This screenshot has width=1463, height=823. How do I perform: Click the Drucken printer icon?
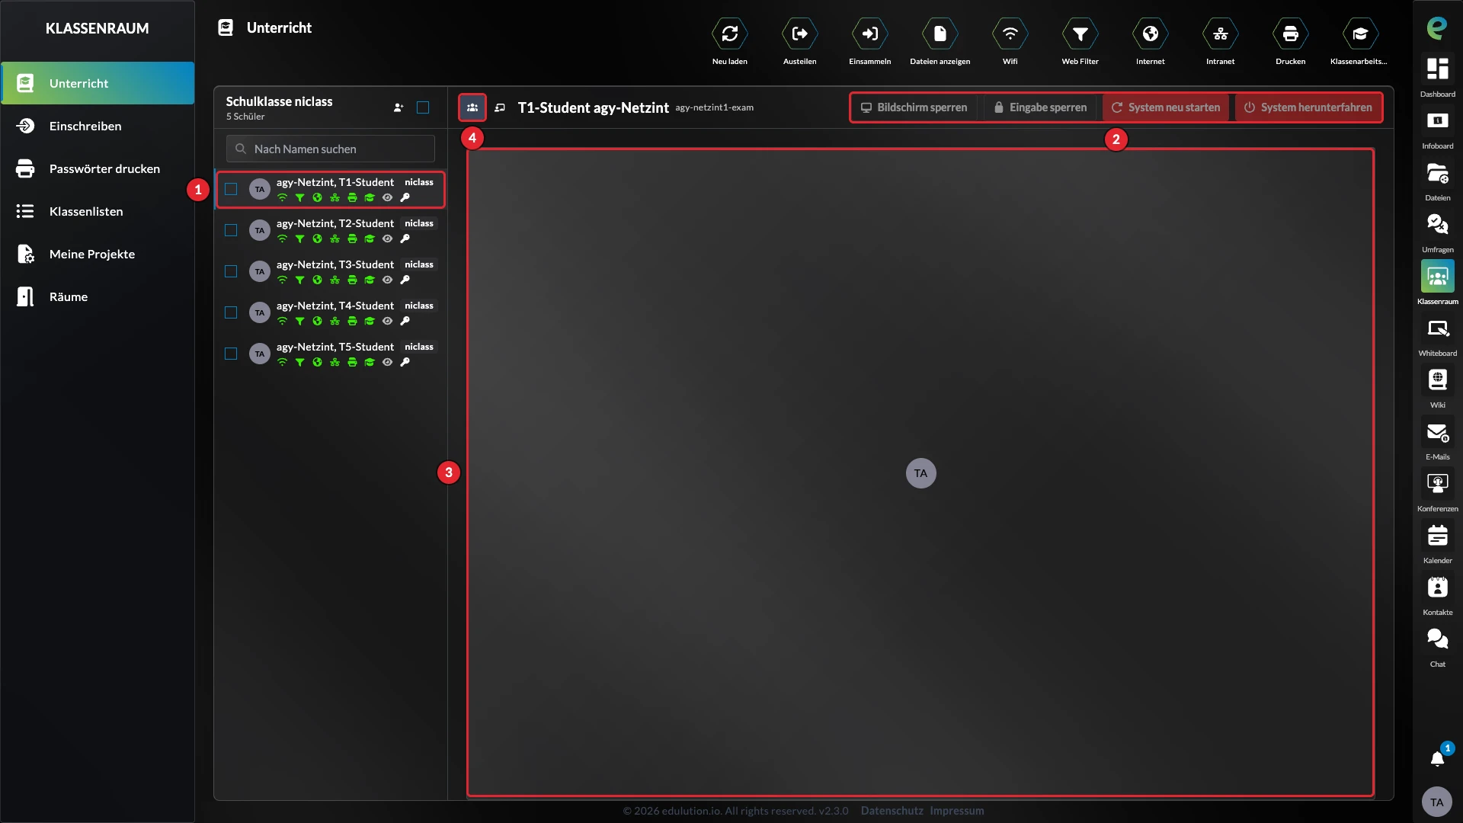pyautogui.click(x=1290, y=34)
